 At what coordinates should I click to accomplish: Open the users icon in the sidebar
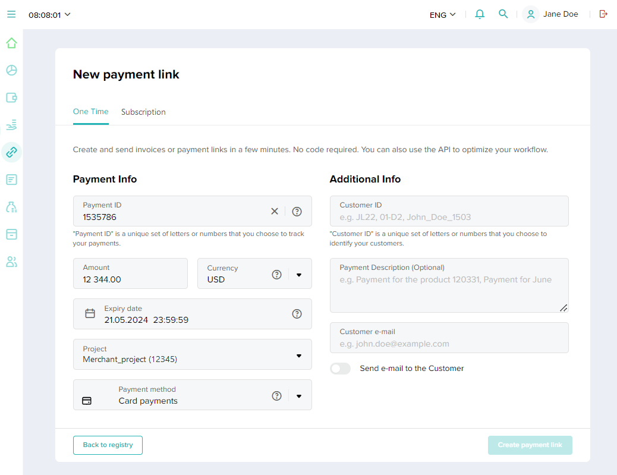(11, 262)
